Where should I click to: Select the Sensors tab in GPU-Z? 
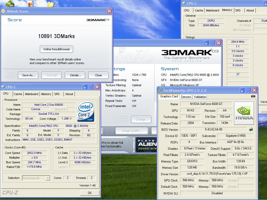186,97
